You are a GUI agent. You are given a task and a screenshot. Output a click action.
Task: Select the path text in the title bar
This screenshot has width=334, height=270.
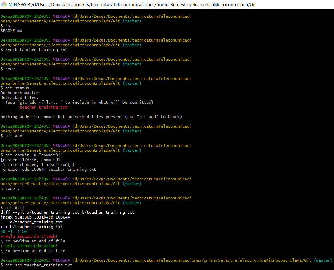coord(119,4)
